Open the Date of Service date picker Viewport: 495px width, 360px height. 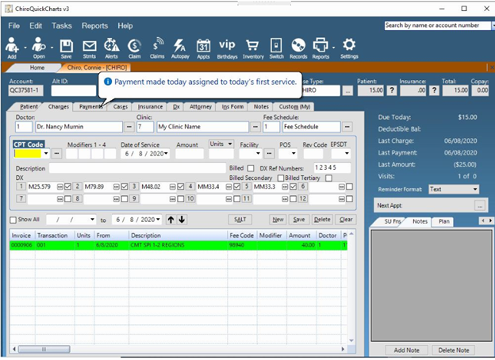167,154
